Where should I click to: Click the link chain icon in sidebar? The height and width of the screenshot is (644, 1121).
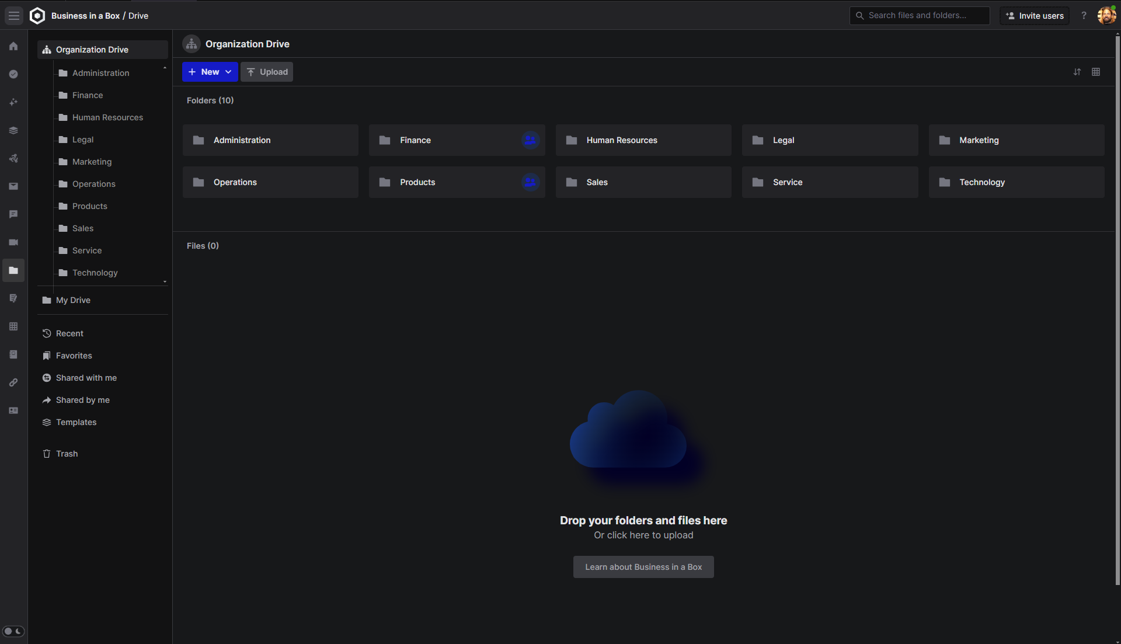tap(13, 382)
